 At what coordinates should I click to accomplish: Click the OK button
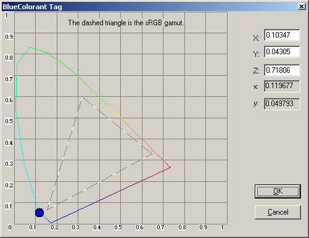278,191
